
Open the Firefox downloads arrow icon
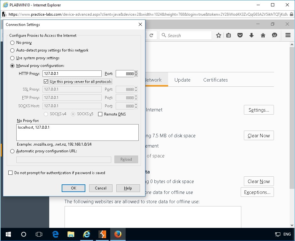tap(252, 36)
